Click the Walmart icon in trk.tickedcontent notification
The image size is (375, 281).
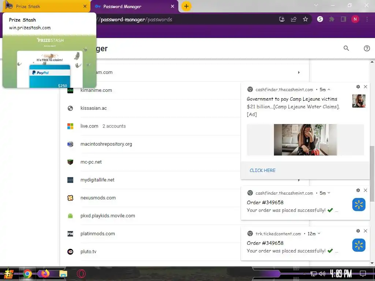359,245
